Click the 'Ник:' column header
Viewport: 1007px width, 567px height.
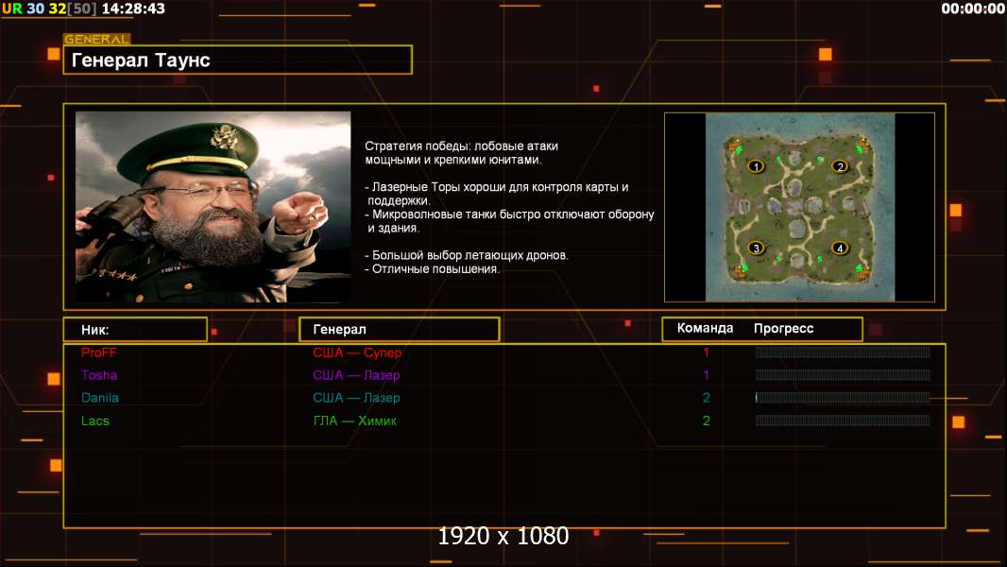point(135,330)
